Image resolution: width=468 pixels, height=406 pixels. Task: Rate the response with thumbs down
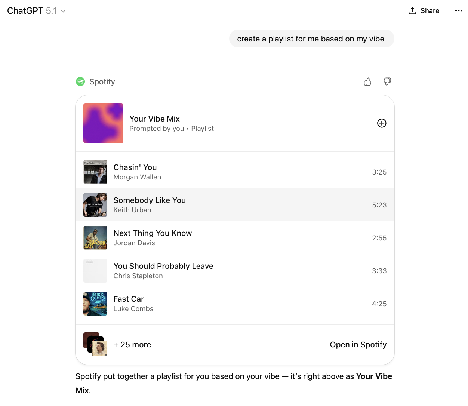pos(387,81)
